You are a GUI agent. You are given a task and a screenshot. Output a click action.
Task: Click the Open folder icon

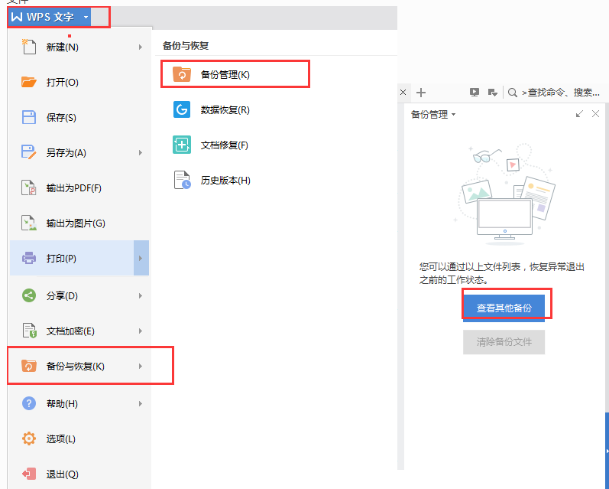click(29, 82)
